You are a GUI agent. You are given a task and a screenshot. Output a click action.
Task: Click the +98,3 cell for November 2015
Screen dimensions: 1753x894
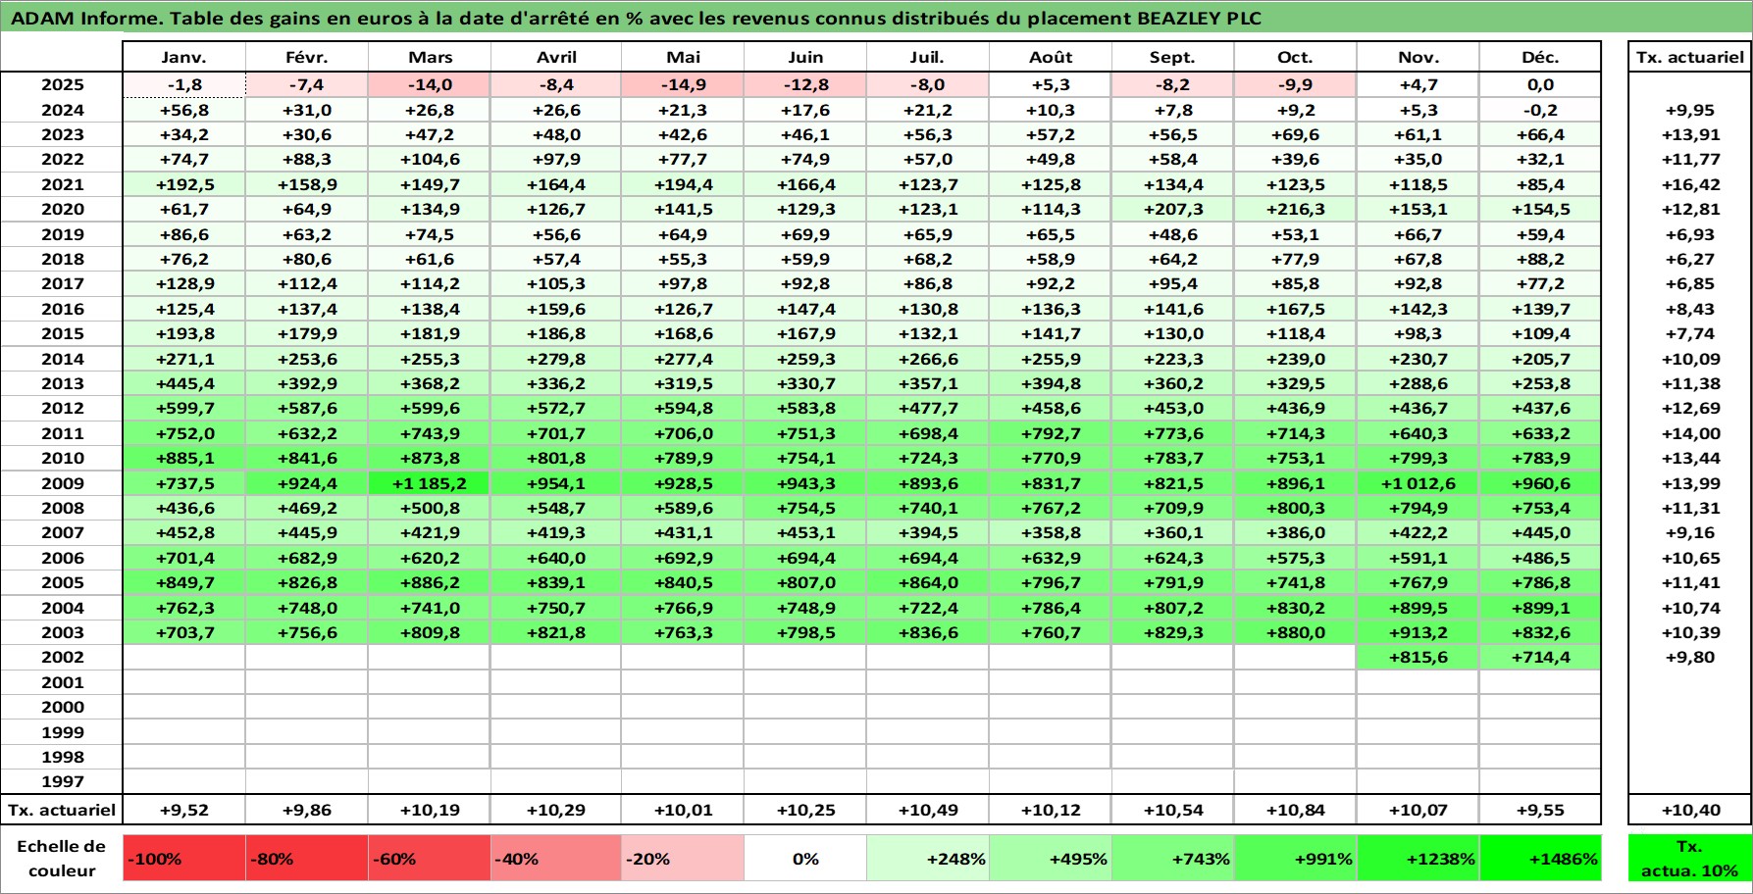coord(1418,334)
